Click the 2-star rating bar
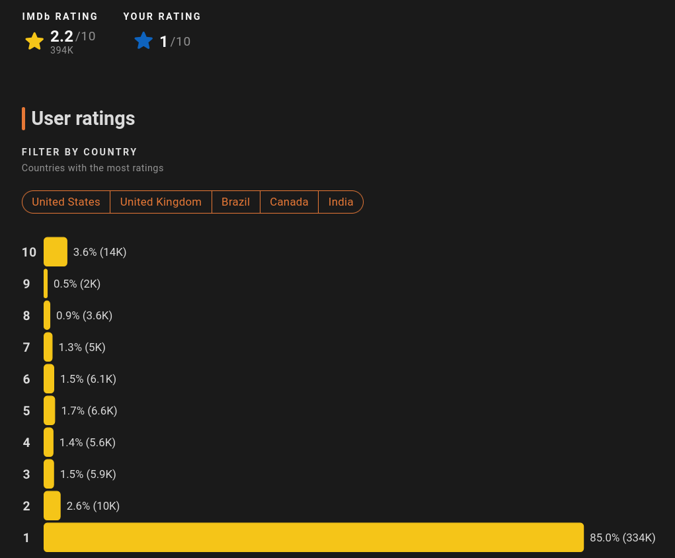 pyautogui.click(x=52, y=506)
